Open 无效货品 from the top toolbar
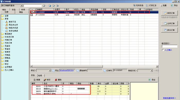The height and width of the screenshot is (100, 180). (138, 5)
